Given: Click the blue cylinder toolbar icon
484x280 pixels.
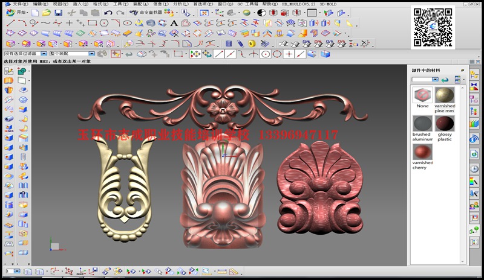Looking at the screenshot, I should (229, 43).
